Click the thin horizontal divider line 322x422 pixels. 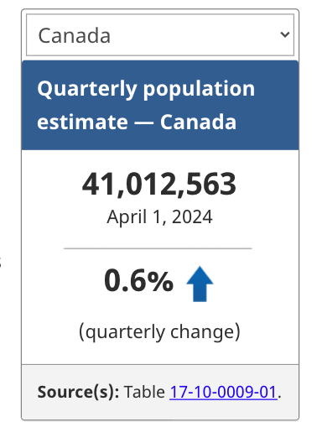tap(158, 248)
